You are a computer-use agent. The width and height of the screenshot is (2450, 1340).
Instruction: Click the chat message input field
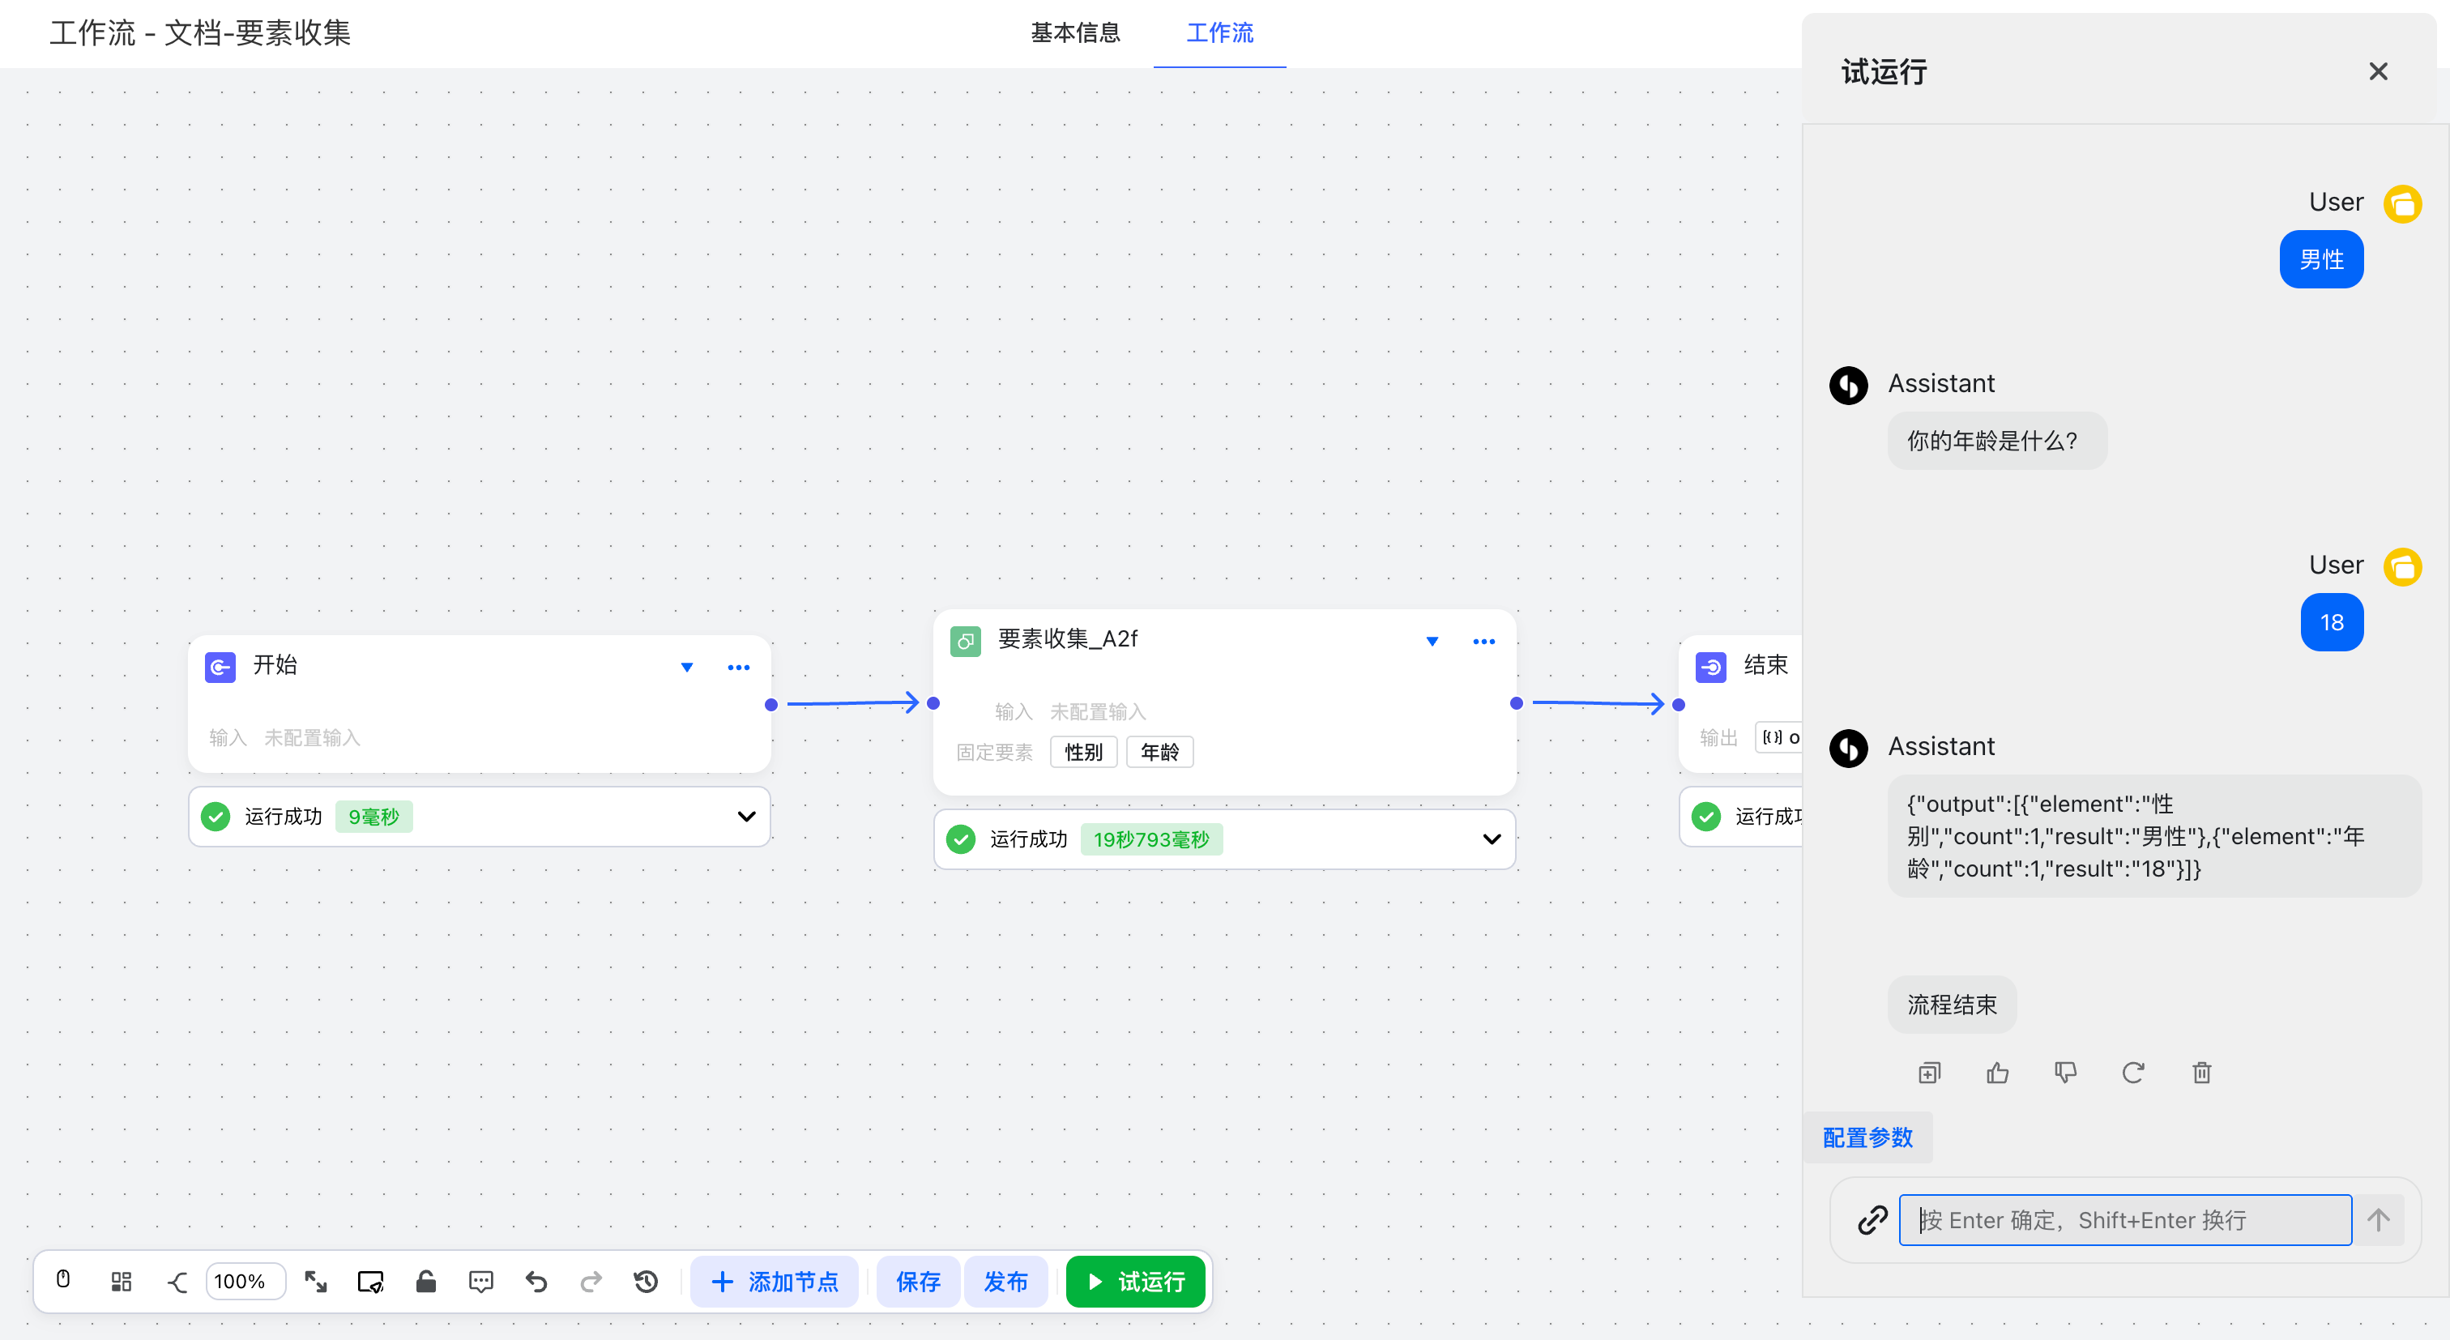click(x=2125, y=1219)
